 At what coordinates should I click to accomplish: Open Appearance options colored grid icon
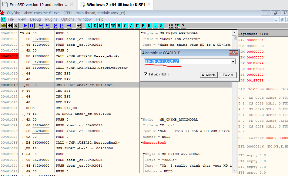pyautogui.click(x=177, y=26)
